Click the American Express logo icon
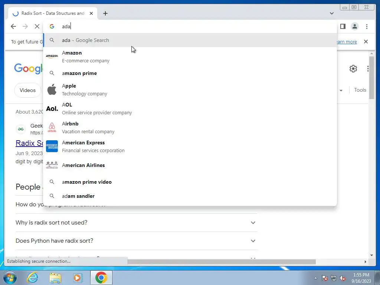Screen dimensions: 380x285 (52, 146)
